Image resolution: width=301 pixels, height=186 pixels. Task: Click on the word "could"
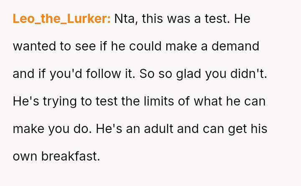145,46
